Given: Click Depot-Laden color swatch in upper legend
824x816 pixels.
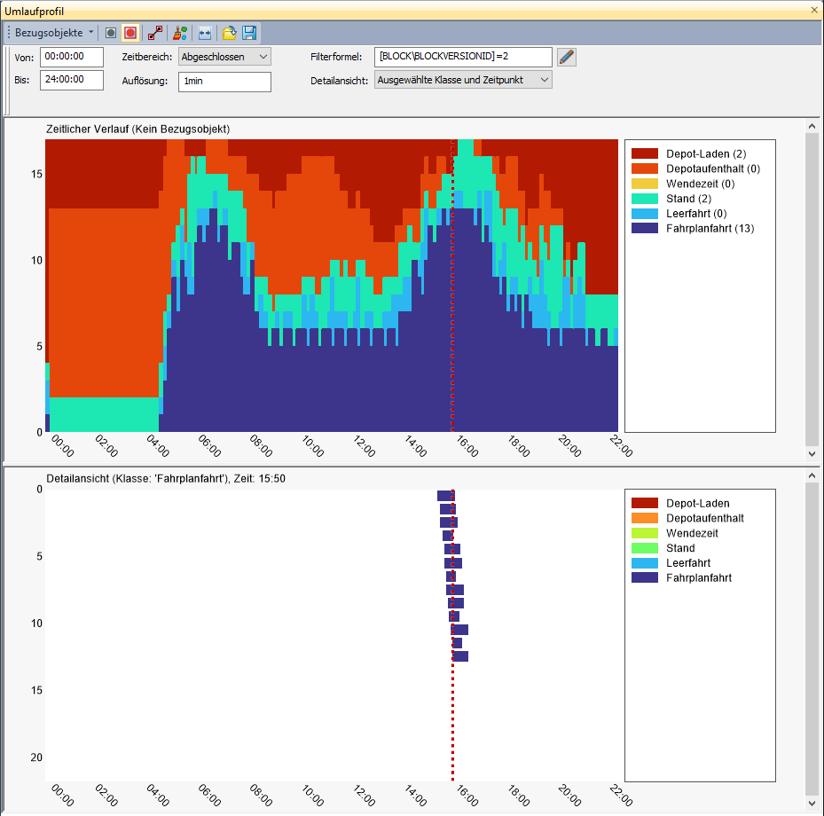Looking at the screenshot, I should (x=645, y=154).
